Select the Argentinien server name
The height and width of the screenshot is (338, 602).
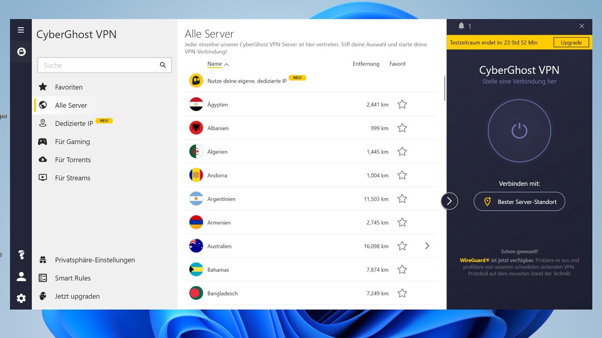(x=222, y=199)
